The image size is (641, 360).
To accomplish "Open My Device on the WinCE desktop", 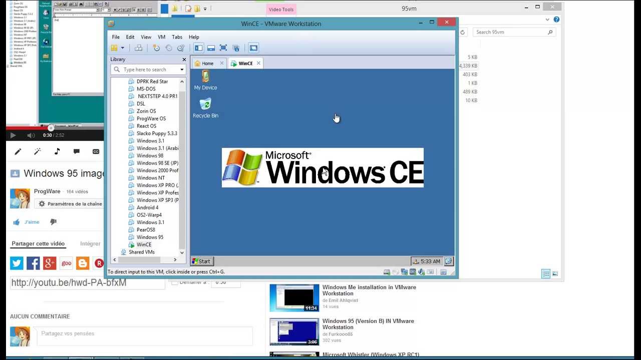I will (x=205, y=80).
